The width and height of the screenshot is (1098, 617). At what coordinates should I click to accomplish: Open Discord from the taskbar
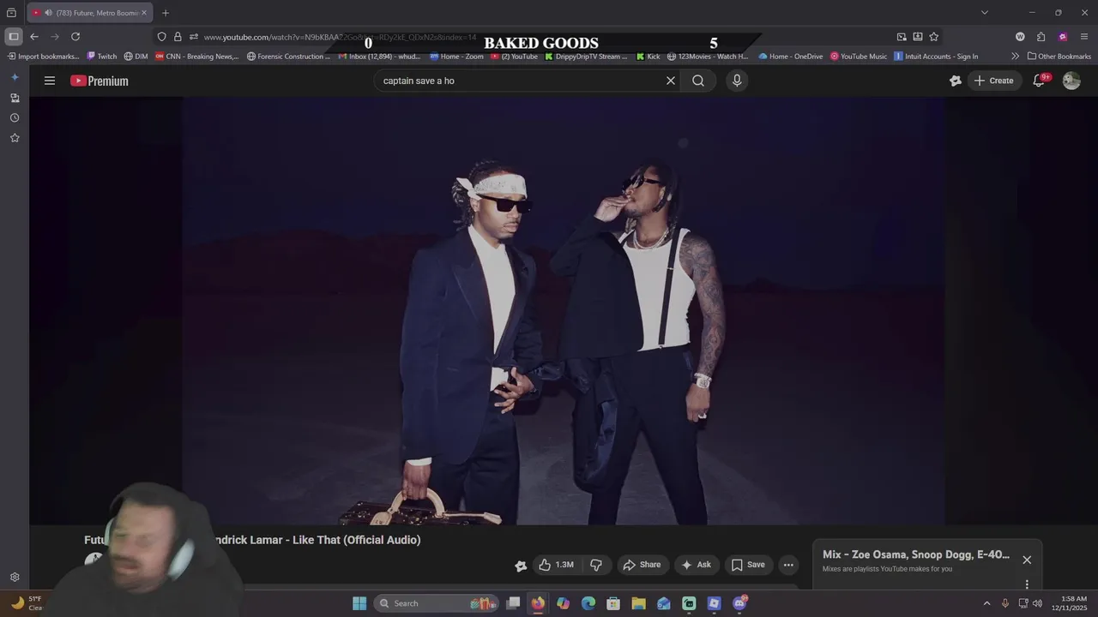[x=739, y=603]
